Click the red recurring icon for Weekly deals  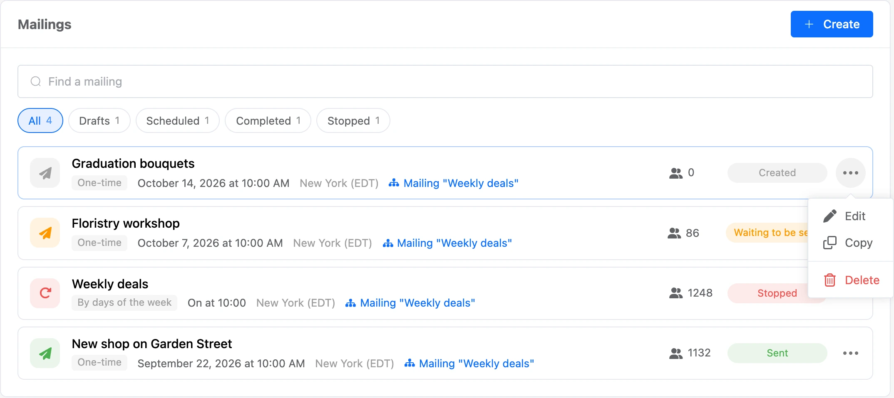click(45, 293)
